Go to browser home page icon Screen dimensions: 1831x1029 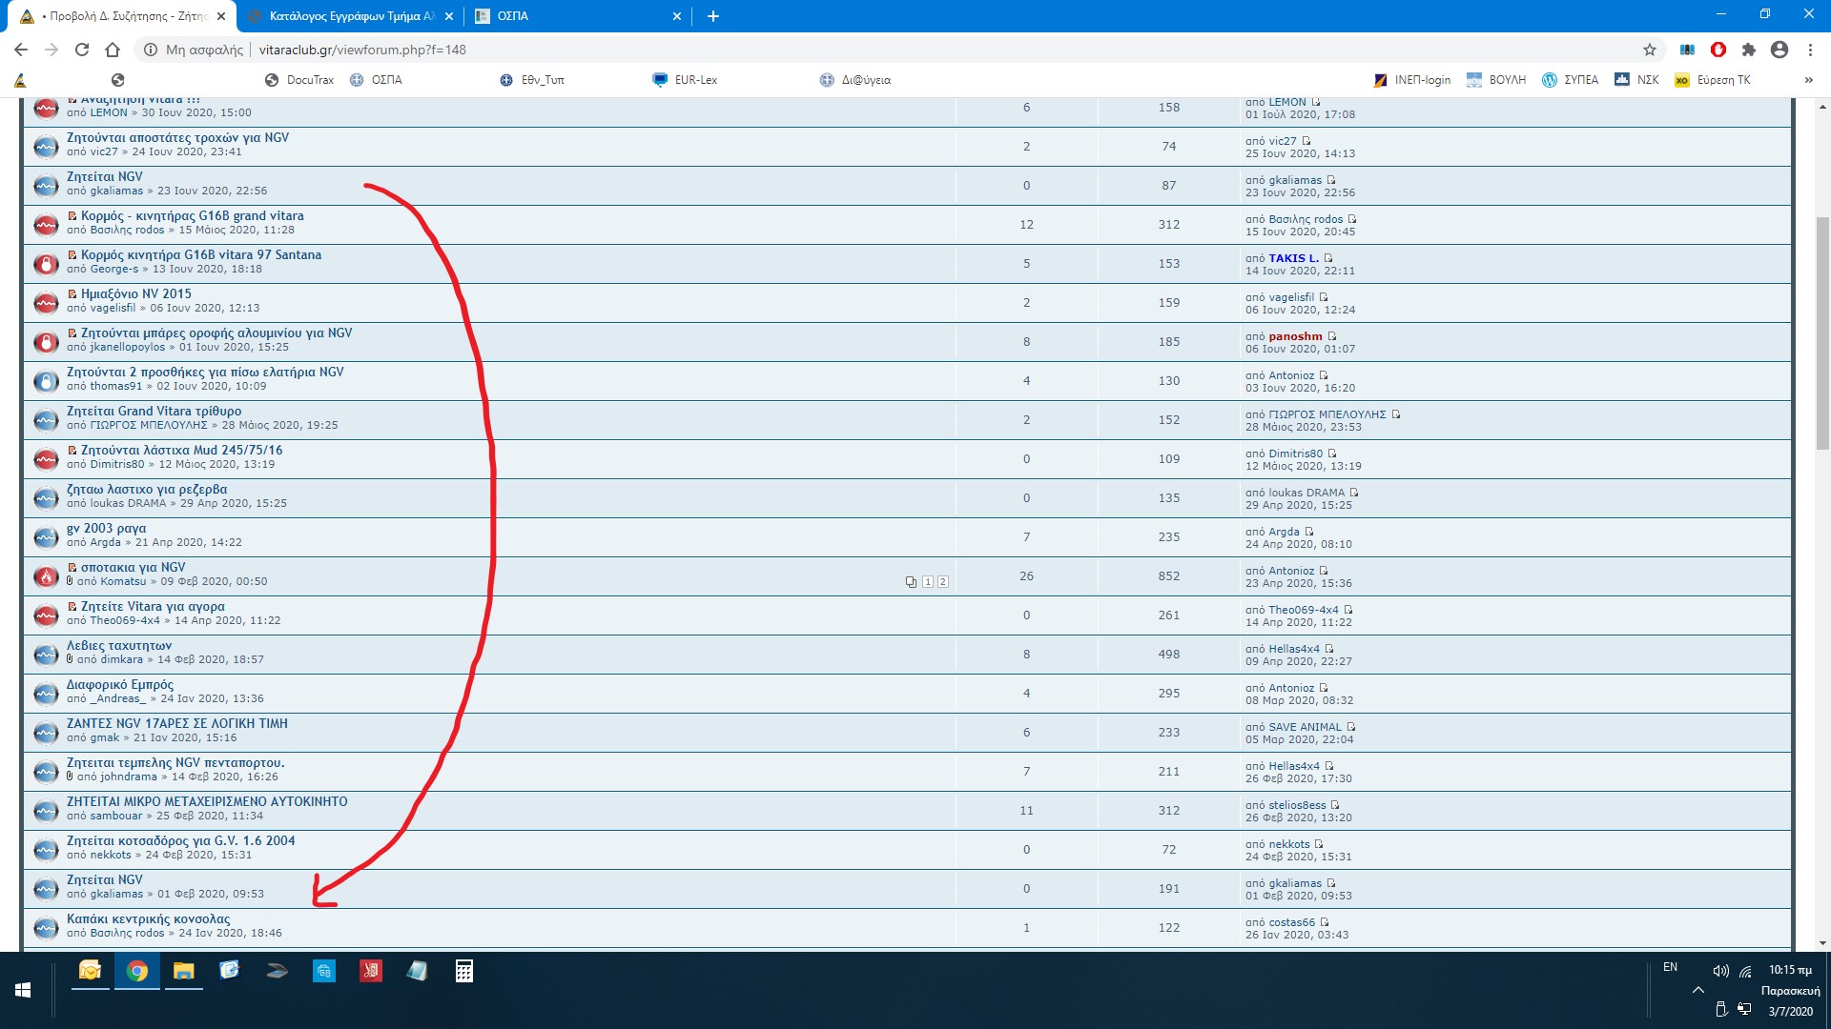(x=113, y=50)
